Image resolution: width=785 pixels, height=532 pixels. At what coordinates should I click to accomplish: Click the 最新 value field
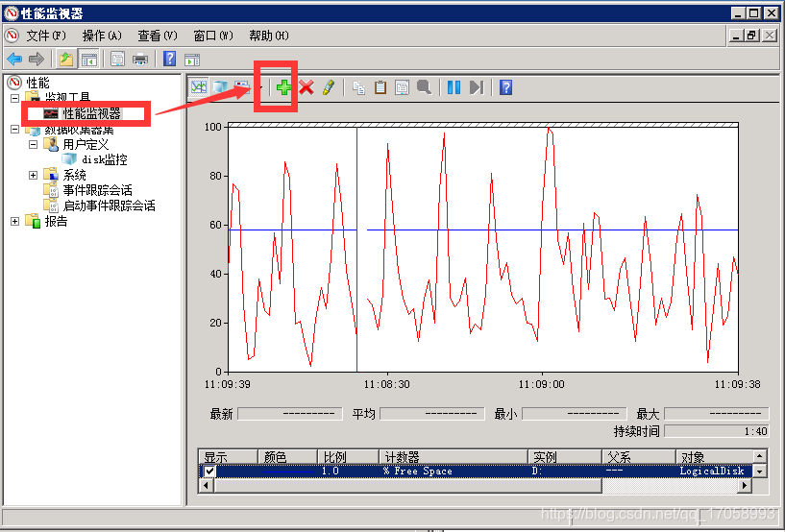click(290, 413)
